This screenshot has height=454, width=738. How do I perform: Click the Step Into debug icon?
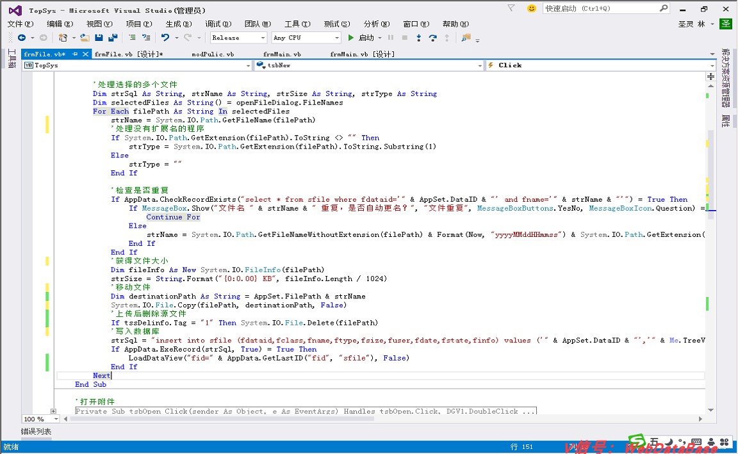click(x=419, y=38)
